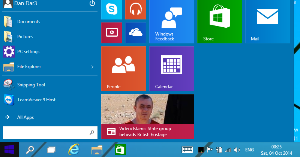Open the Store from the taskbar

point(120,150)
